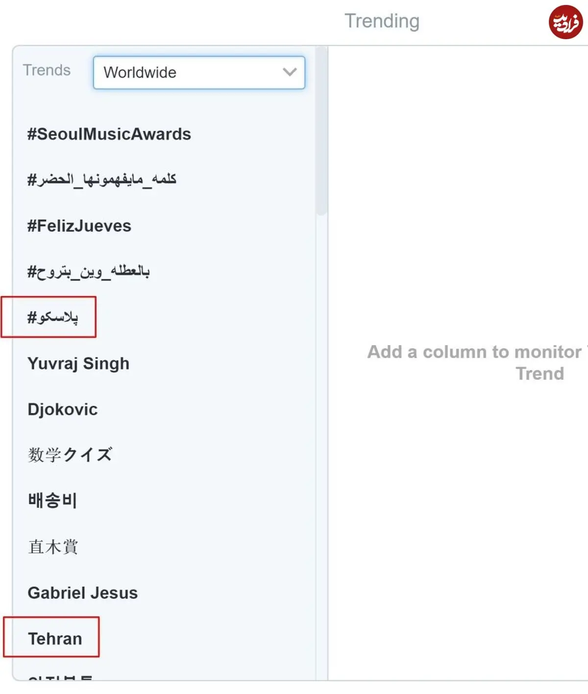Image resolution: width=588 pixels, height=694 pixels.
Task: Open the 直木賞 trend
Action: 53,546
